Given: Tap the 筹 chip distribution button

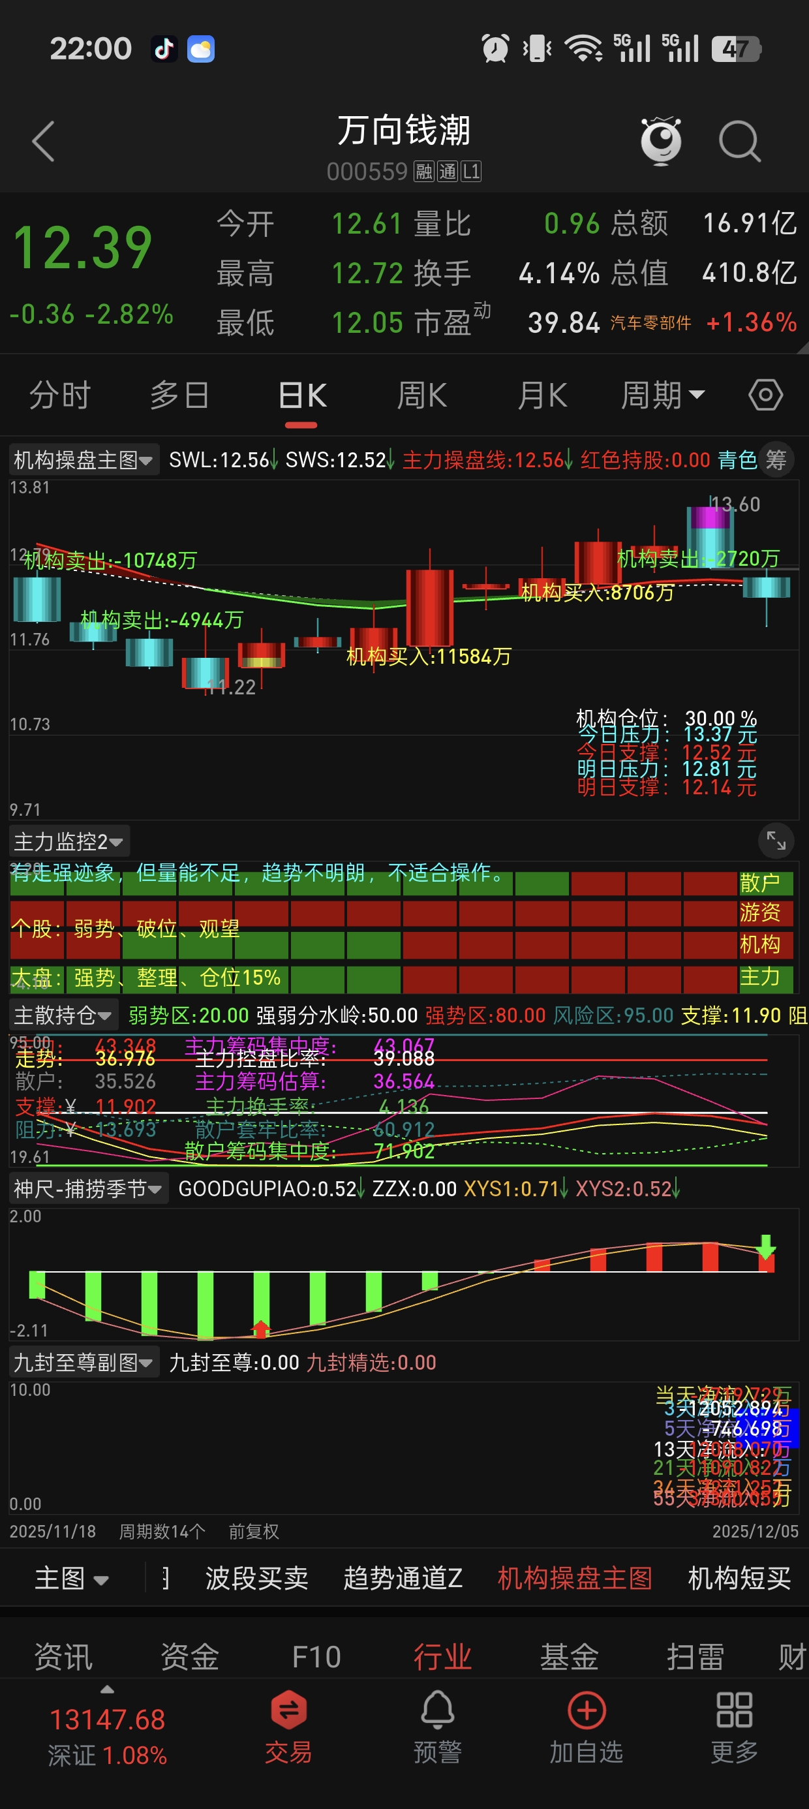Looking at the screenshot, I should (776, 460).
